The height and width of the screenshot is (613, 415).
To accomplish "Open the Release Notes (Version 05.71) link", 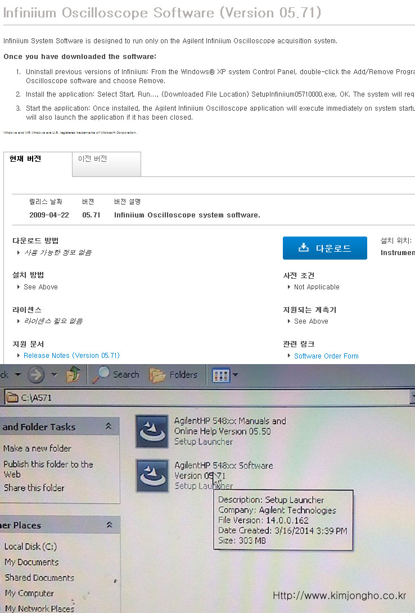I will (x=71, y=356).
